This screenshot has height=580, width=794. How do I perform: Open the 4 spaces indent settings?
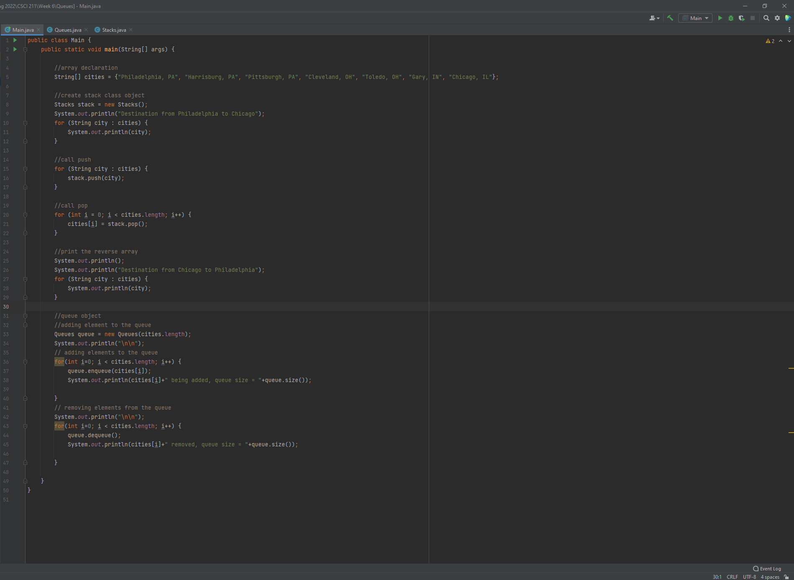770,577
